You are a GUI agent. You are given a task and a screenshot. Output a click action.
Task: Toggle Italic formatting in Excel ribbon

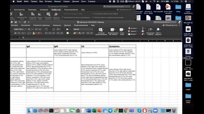pyautogui.click(x=19, y=33)
